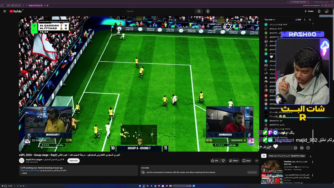The width and height of the screenshot is (334, 188).
Task: Click the search magnifier button
Action: tap(199, 11)
